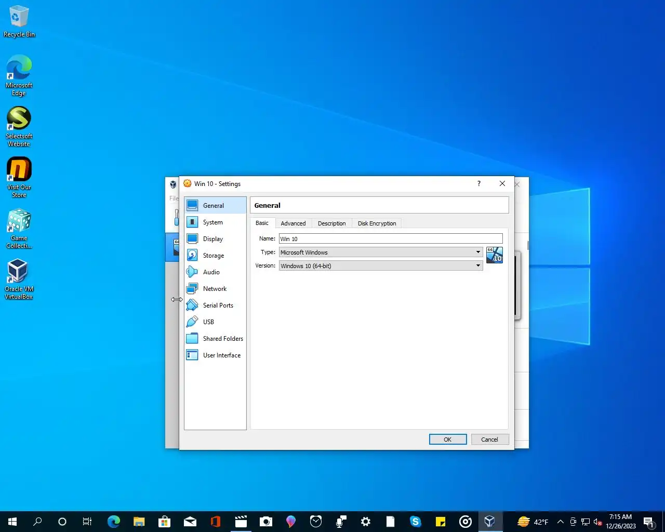Switch to the Basic tab
Image resolution: width=665 pixels, height=532 pixels.
coord(262,223)
